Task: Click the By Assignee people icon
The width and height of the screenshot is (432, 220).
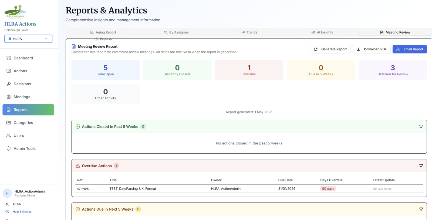Action: pos(166,32)
